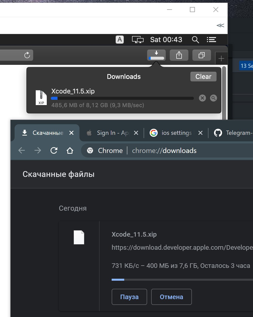Click the download icon on the Скачанные tab

(25, 133)
